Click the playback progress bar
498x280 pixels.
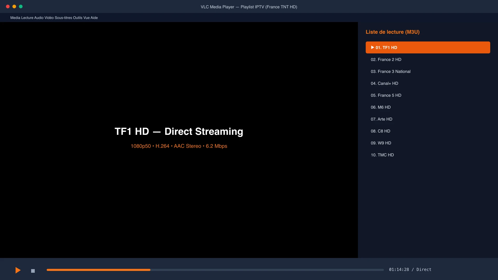(x=215, y=270)
